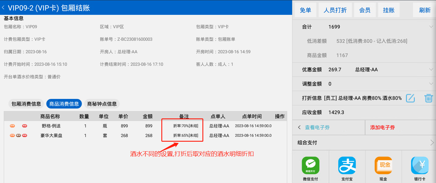Click the 应收金额 1429.3 value
This screenshot has width=436, height=183.
(x=336, y=112)
